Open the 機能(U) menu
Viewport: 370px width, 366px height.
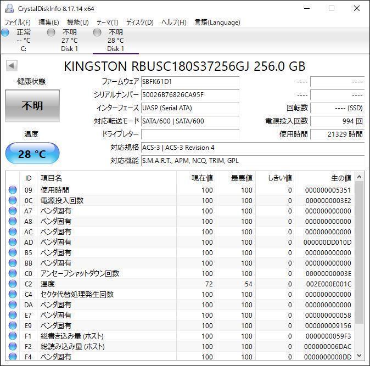pyautogui.click(x=78, y=22)
